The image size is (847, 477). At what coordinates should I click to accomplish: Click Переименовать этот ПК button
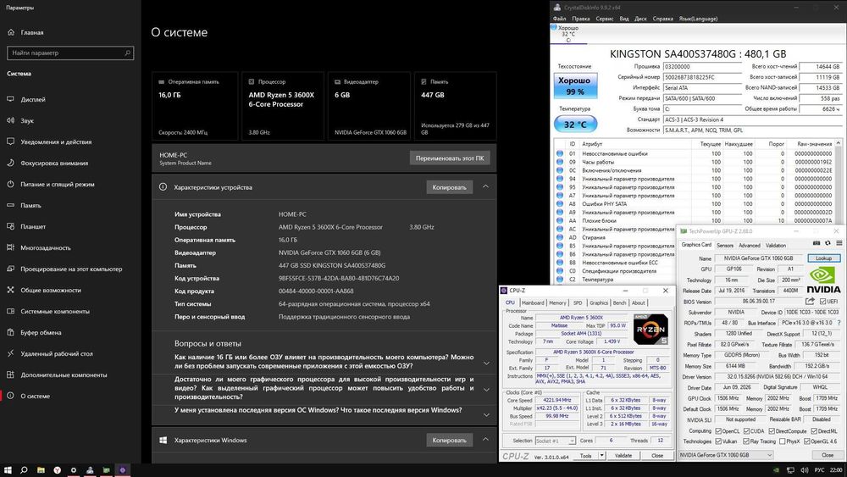(x=450, y=158)
